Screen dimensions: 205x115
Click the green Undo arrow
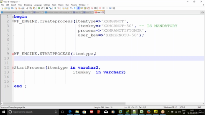(x=39, y=8)
